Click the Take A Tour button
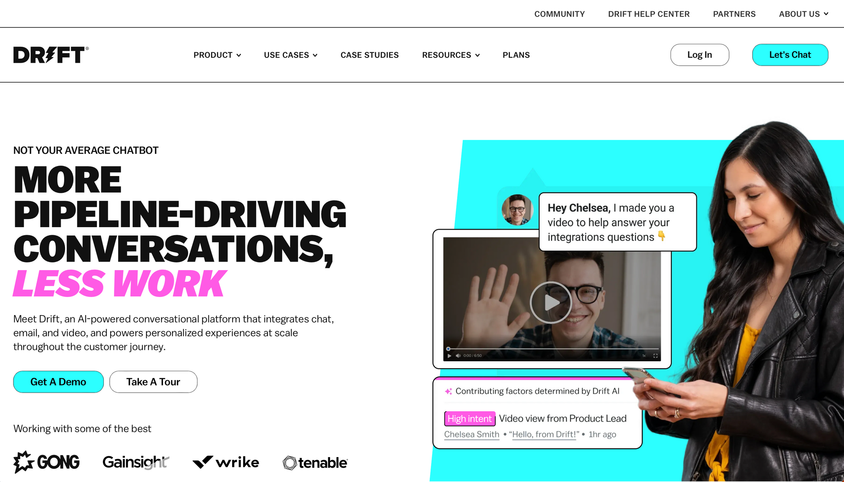This screenshot has height=482, width=844. [x=152, y=381]
